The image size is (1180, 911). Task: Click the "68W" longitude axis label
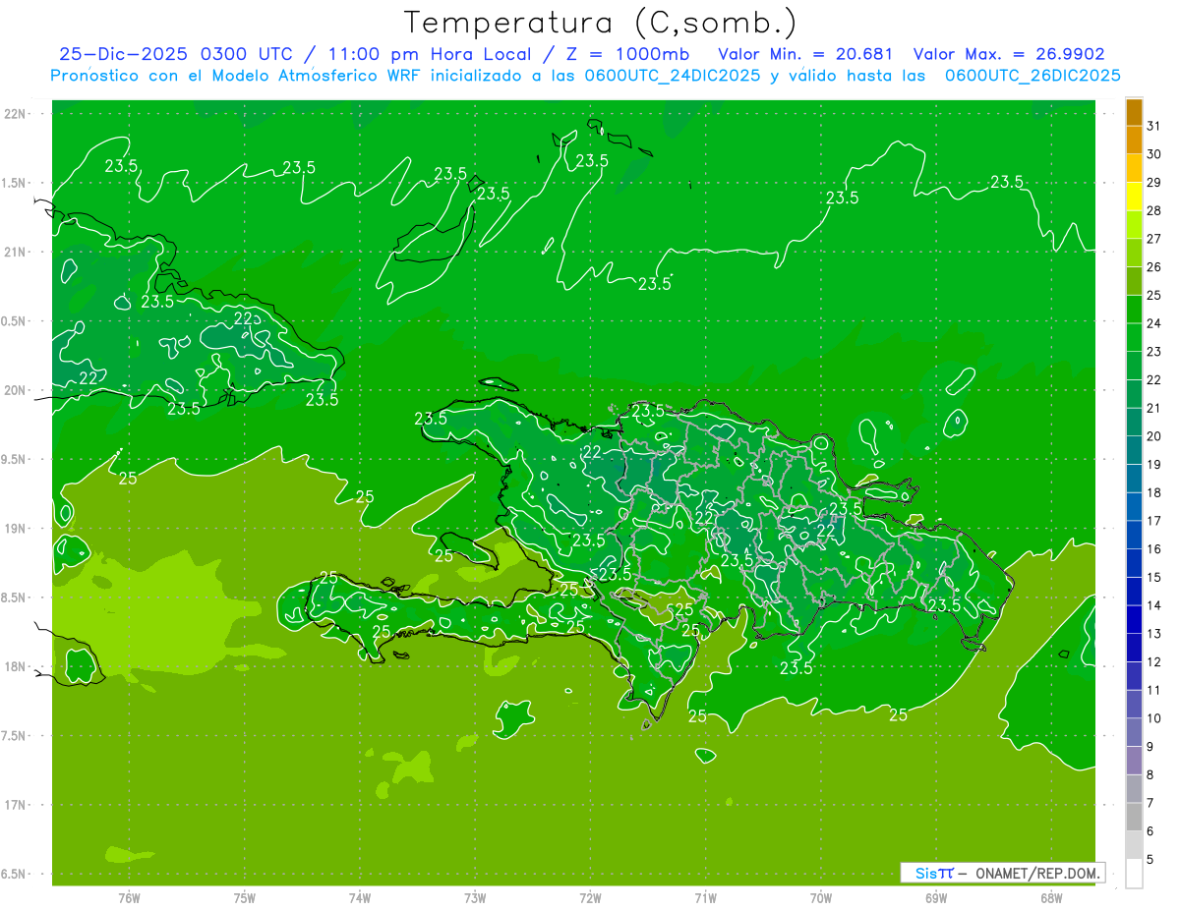1051,898
